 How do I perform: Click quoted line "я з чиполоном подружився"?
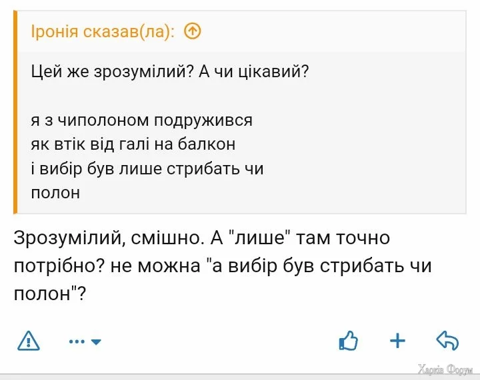pyautogui.click(x=142, y=120)
